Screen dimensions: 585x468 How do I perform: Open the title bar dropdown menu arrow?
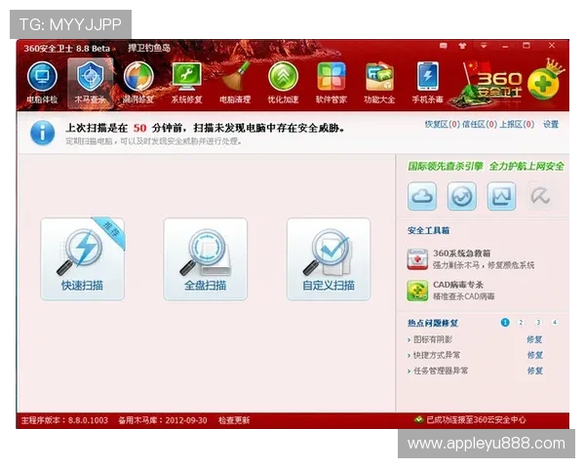[484, 46]
